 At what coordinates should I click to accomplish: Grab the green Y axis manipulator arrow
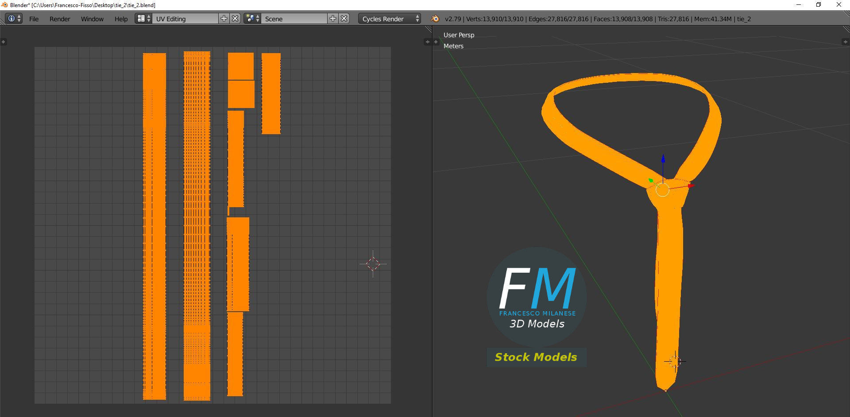pos(651,180)
